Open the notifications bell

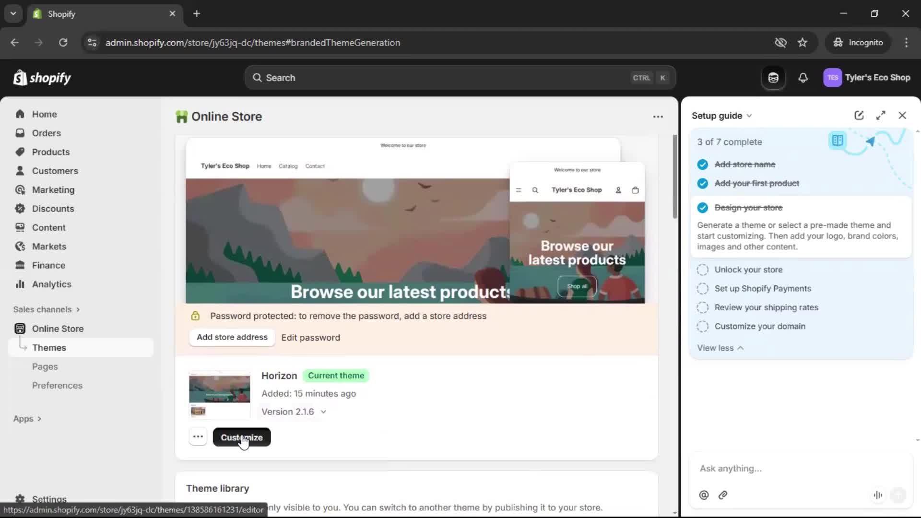tap(803, 77)
